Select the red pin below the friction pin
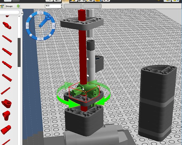182x145 pixels. coord(7,65)
